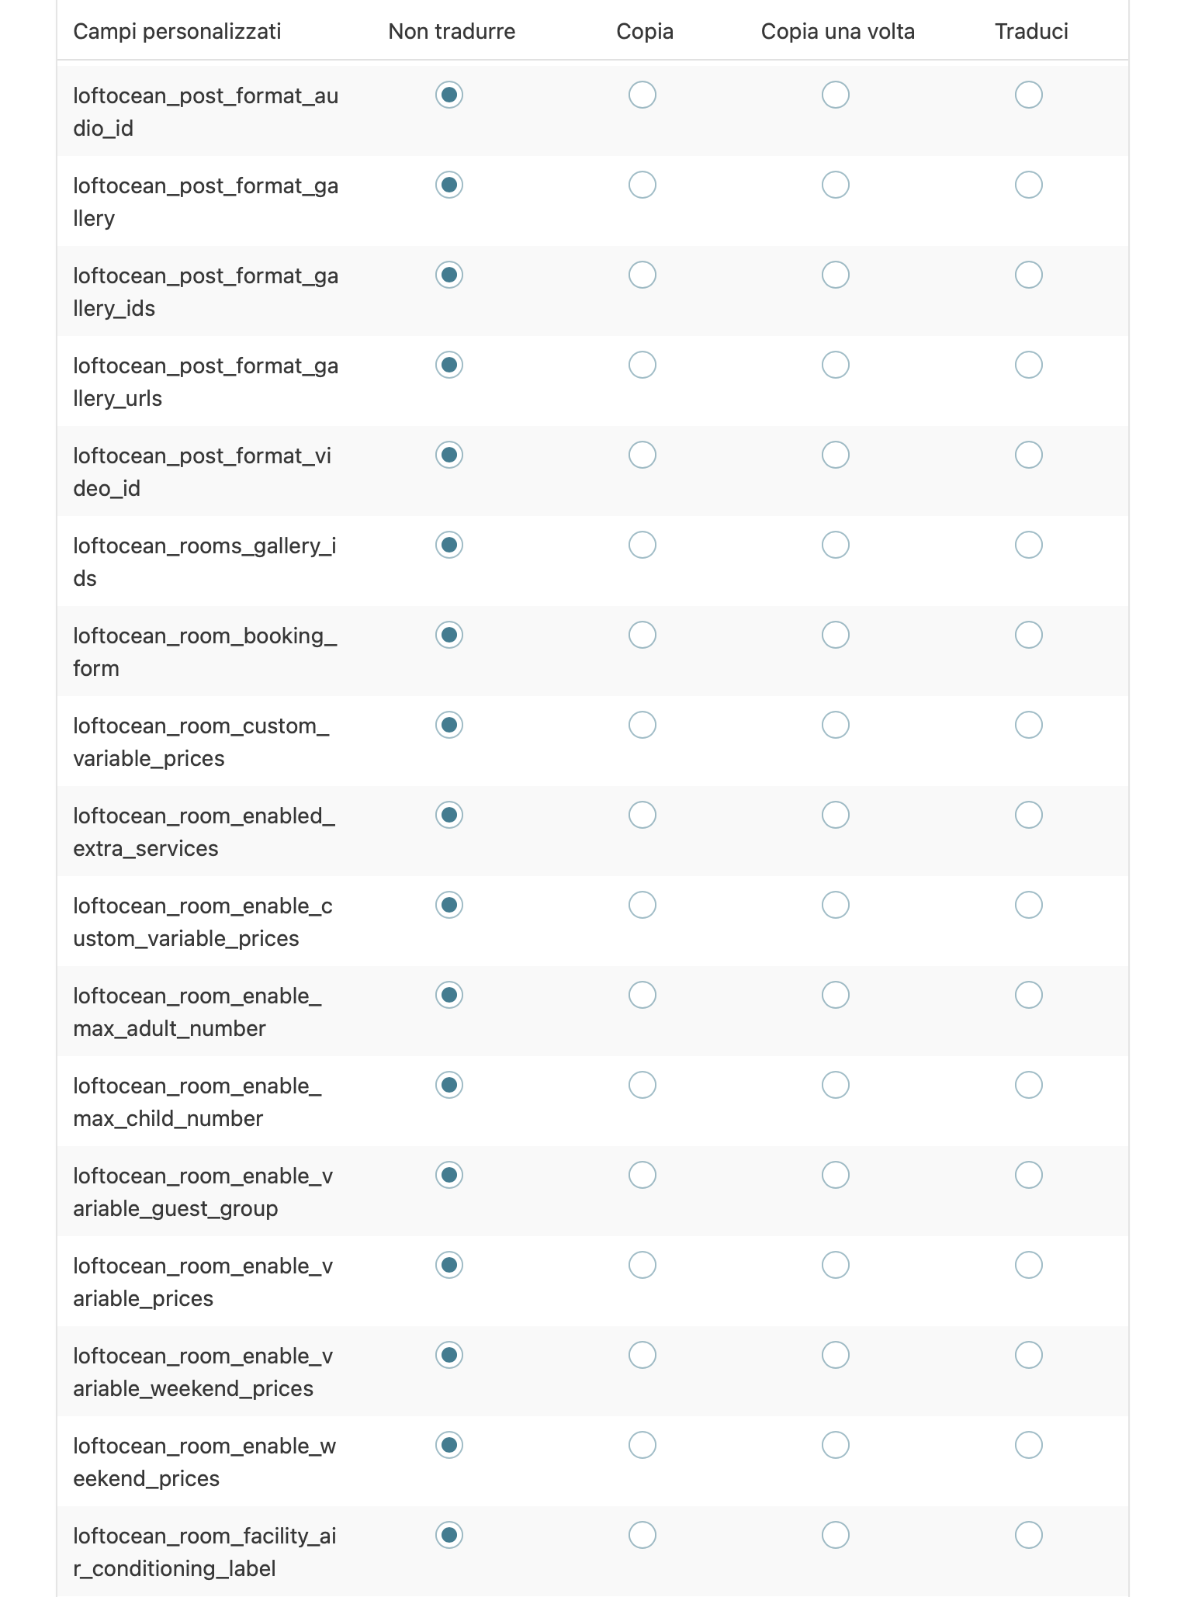Set loftocean_room_enable_max_adult_number to Traduci
The height and width of the screenshot is (1597, 1181).
click(x=1029, y=995)
